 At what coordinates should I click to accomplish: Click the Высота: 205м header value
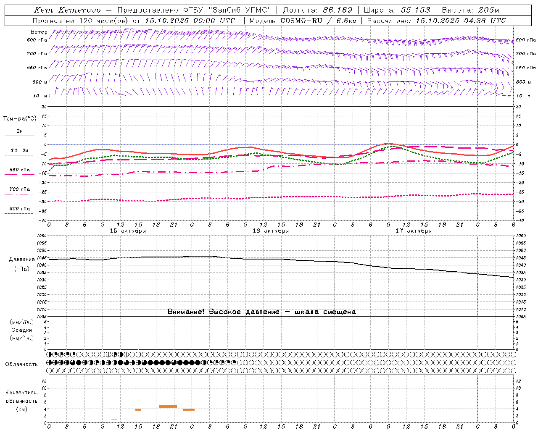tap(470, 10)
